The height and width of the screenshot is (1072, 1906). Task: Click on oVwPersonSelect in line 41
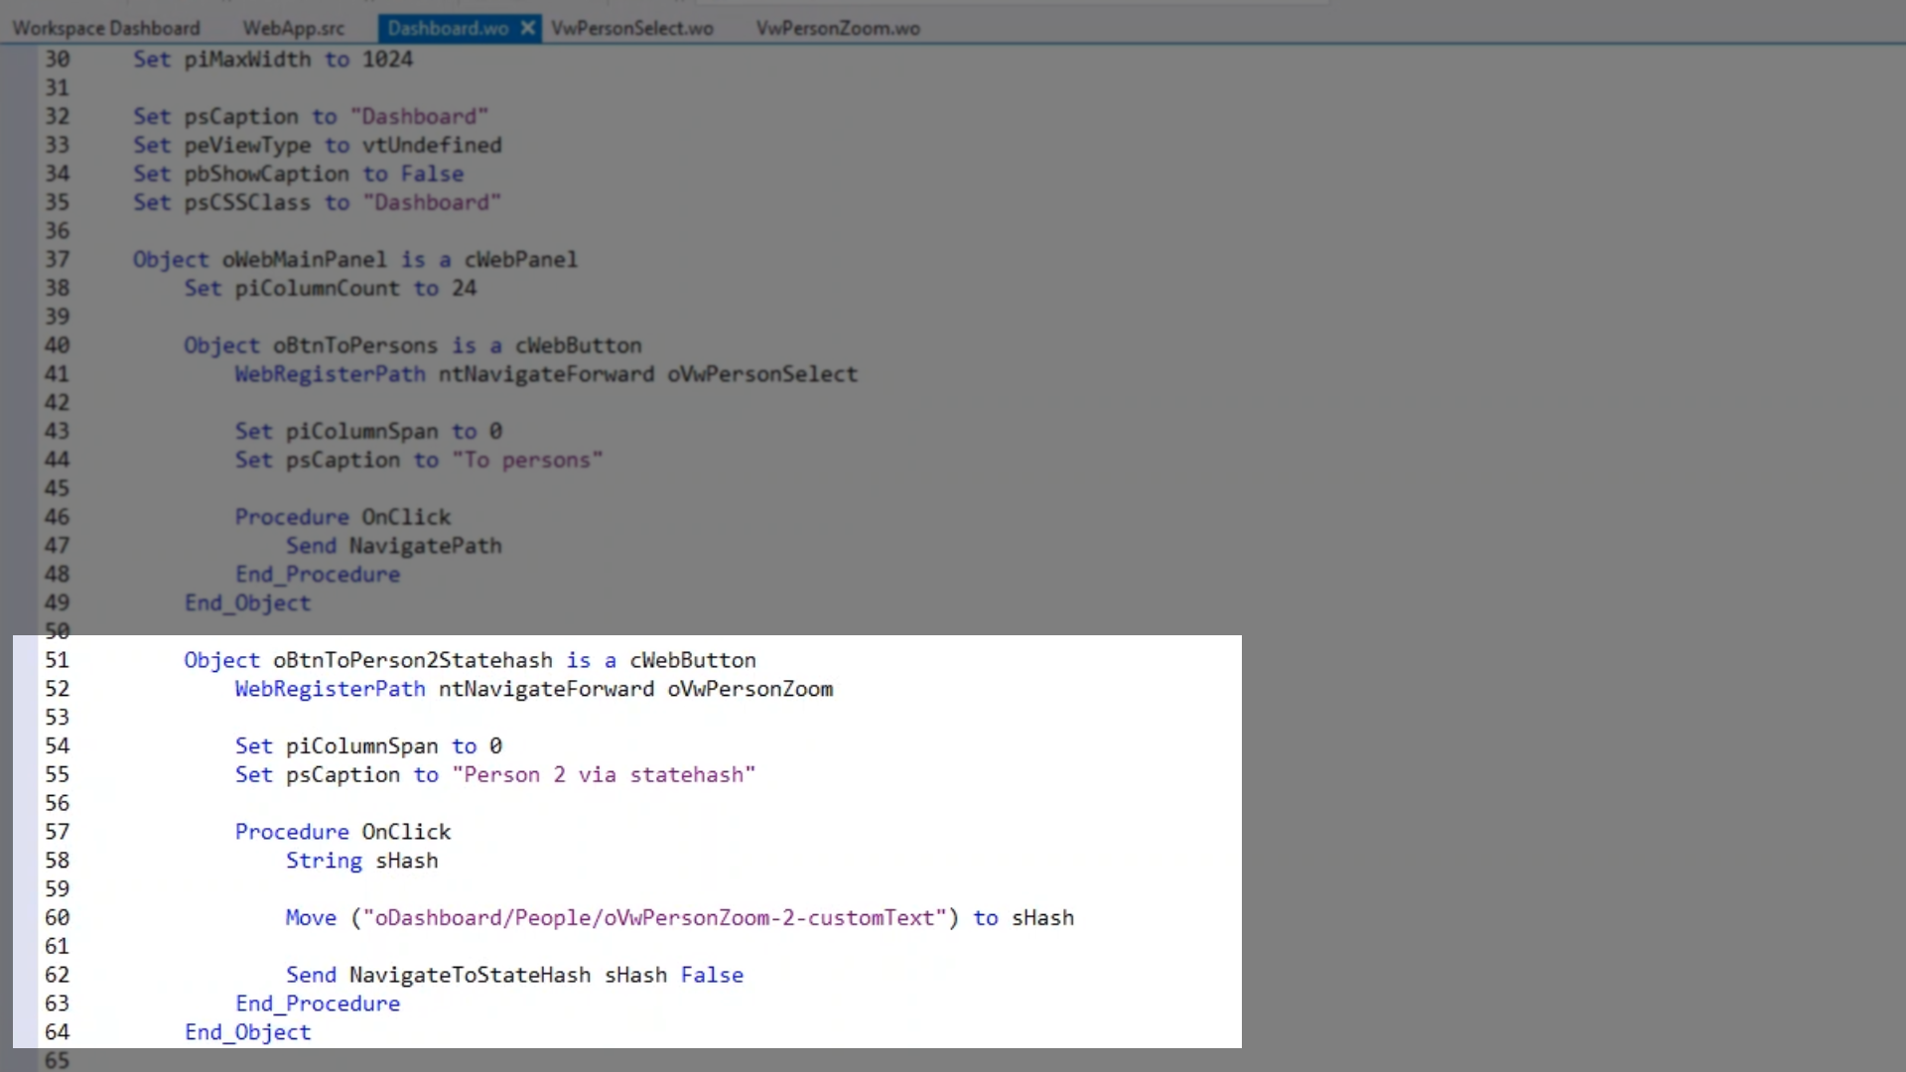pos(761,374)
